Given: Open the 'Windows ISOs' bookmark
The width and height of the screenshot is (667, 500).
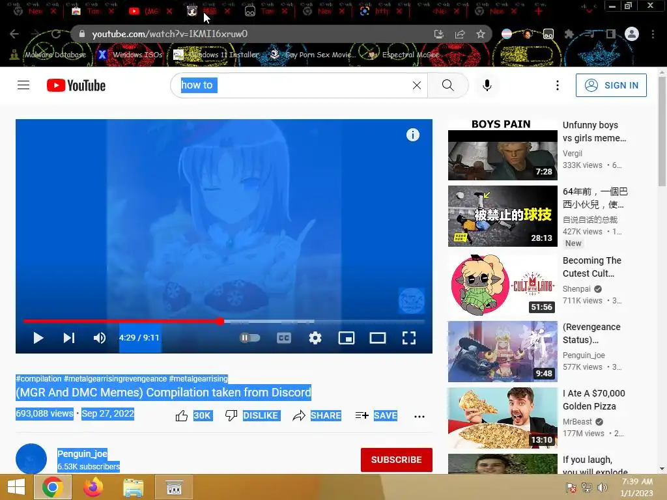Looking at the screenshot, I should (130, 55).
